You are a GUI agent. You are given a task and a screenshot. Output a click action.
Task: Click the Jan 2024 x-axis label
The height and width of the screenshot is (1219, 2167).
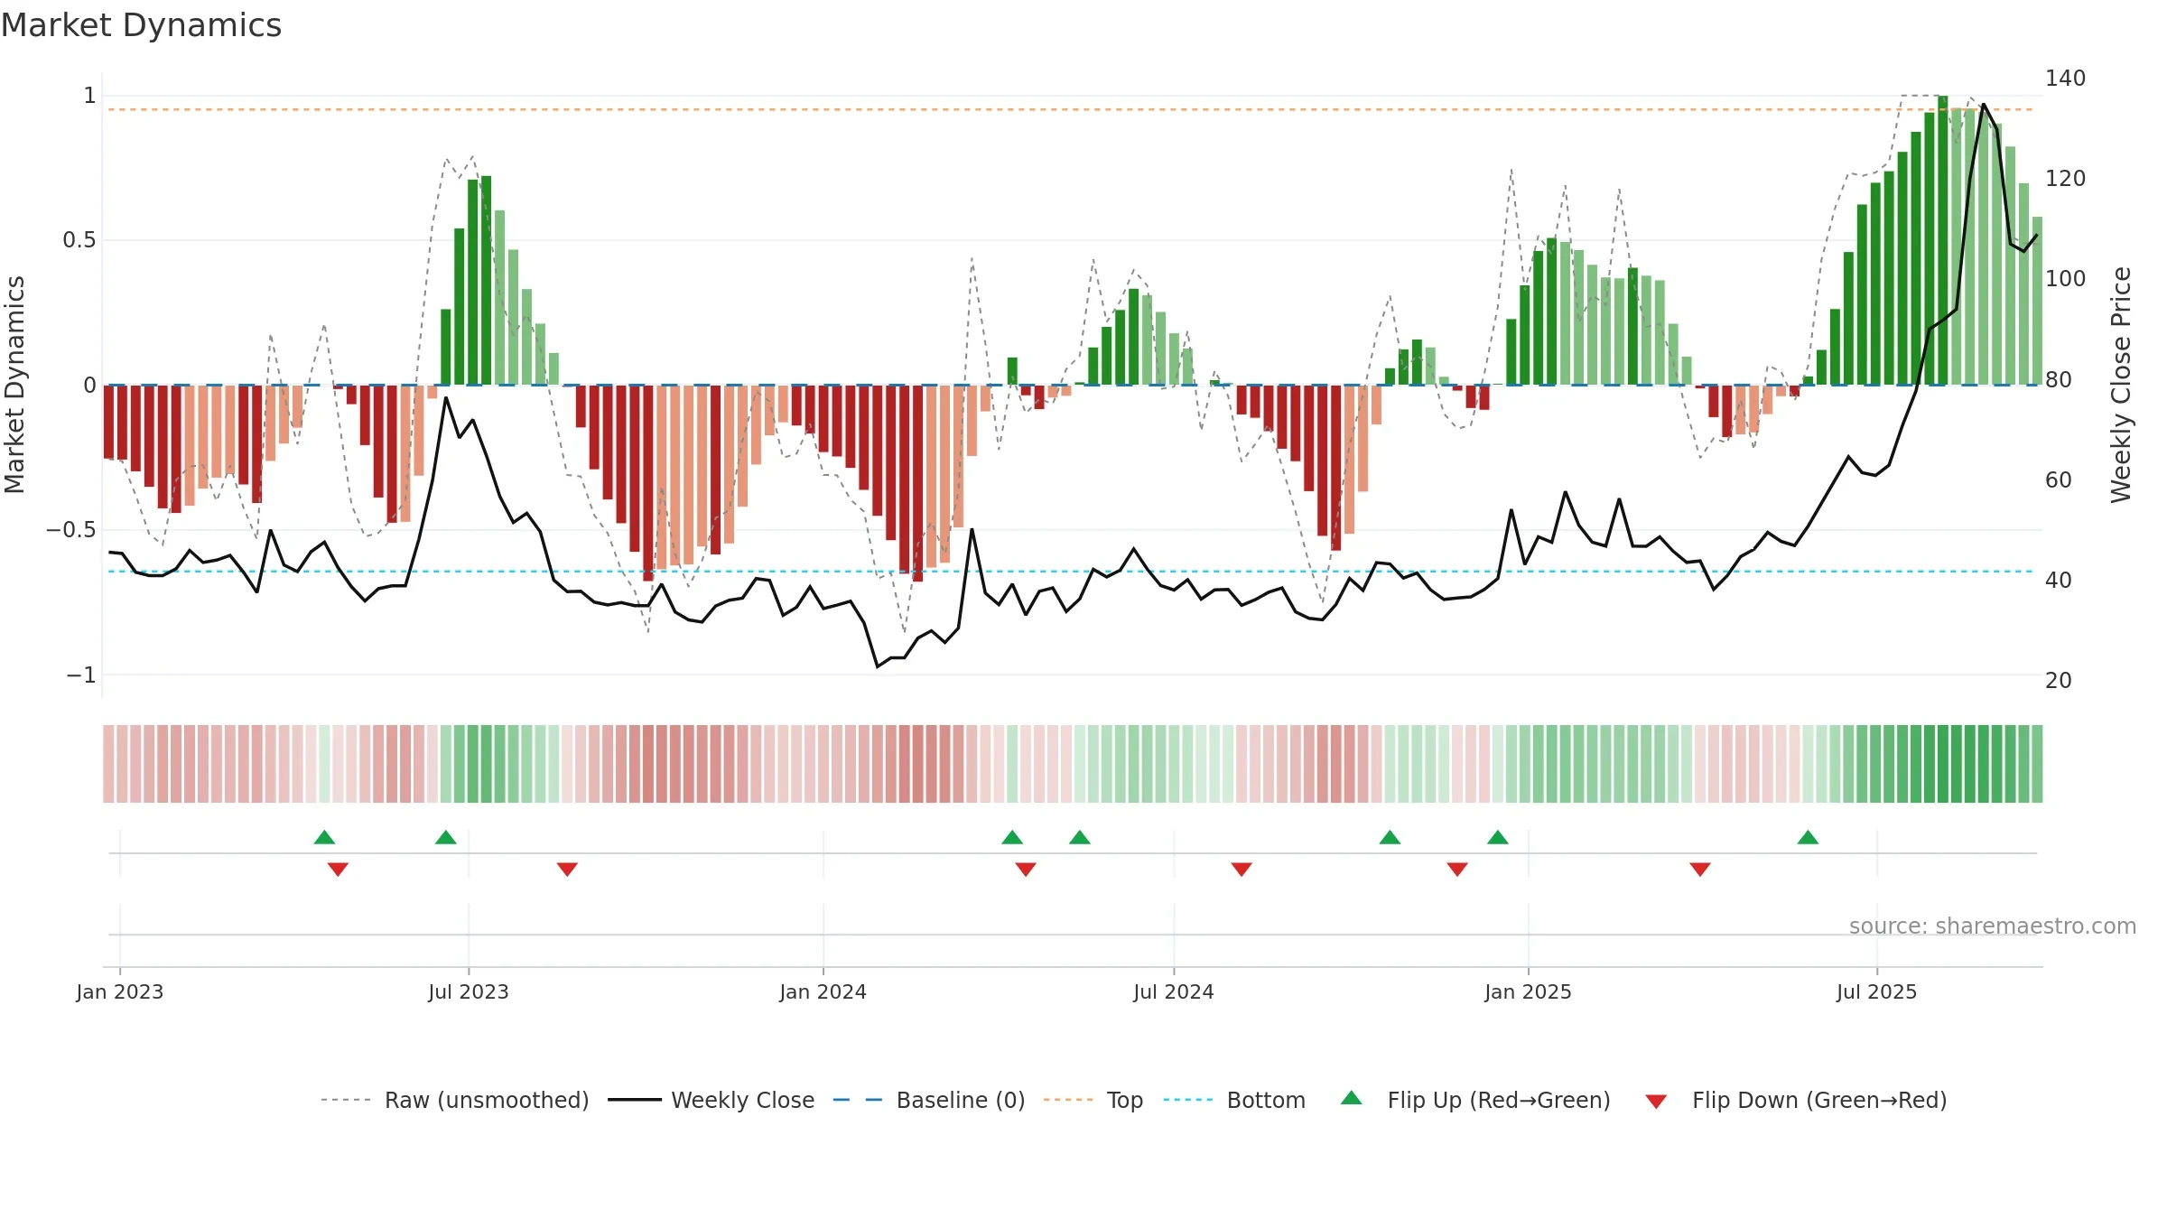[823, 991]
